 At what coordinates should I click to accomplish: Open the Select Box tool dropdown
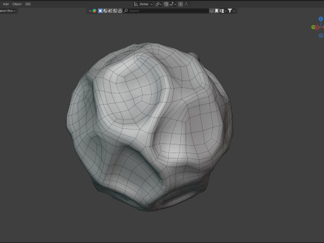7,11
